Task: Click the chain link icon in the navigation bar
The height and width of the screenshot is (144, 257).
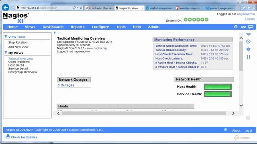Action: point(243,27)
